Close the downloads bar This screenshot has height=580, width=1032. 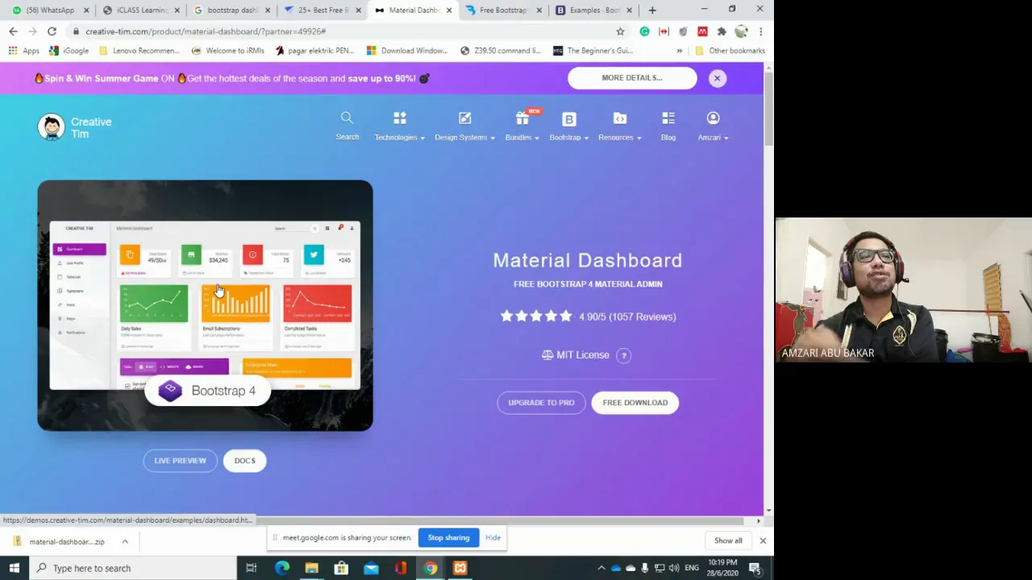[763, 541]
